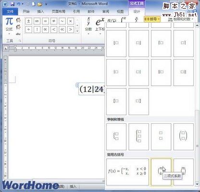Click the abc normal text icon

coord(18,34)
